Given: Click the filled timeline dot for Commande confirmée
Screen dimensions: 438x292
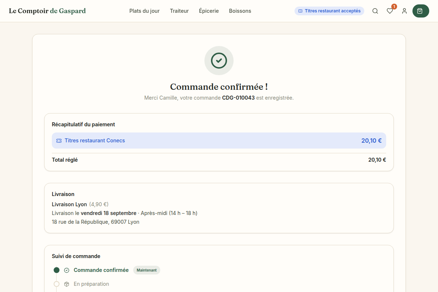Looking at the screenshot, I should [x=57, y=270].
